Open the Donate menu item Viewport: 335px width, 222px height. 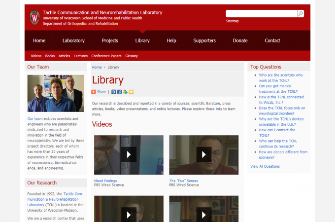[x=240, y=40]
